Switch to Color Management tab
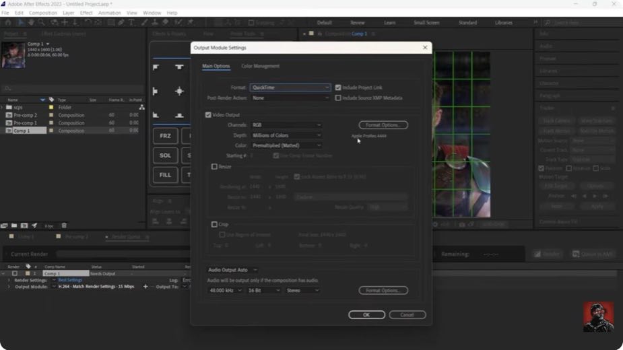The image size is (623, 350). (260, 66)
